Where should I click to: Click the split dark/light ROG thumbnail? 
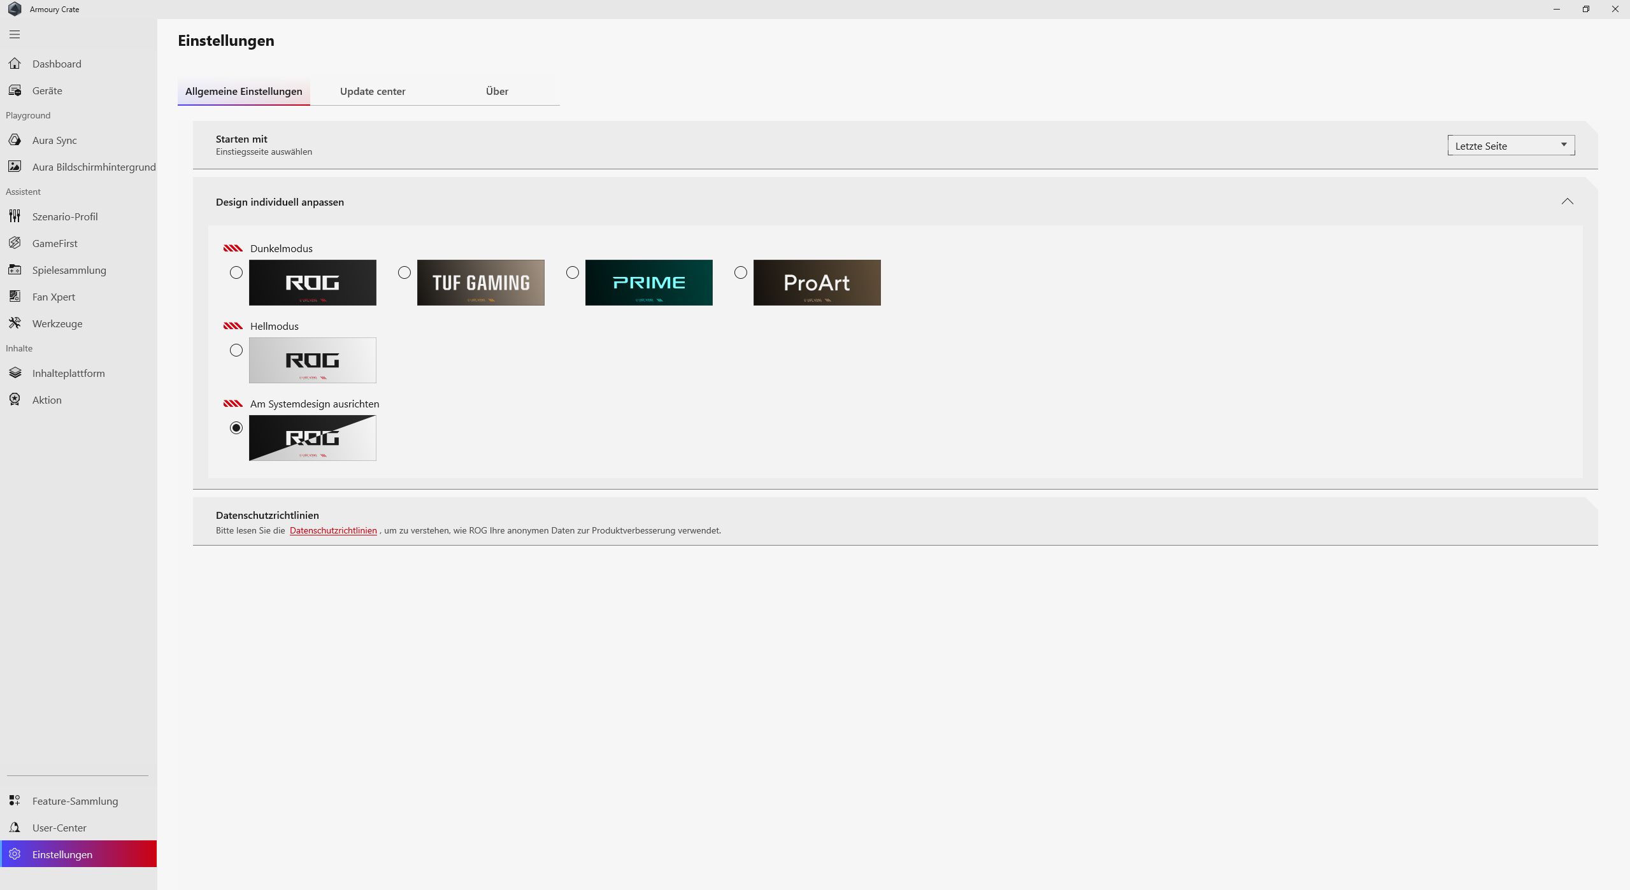click(313, 438)
